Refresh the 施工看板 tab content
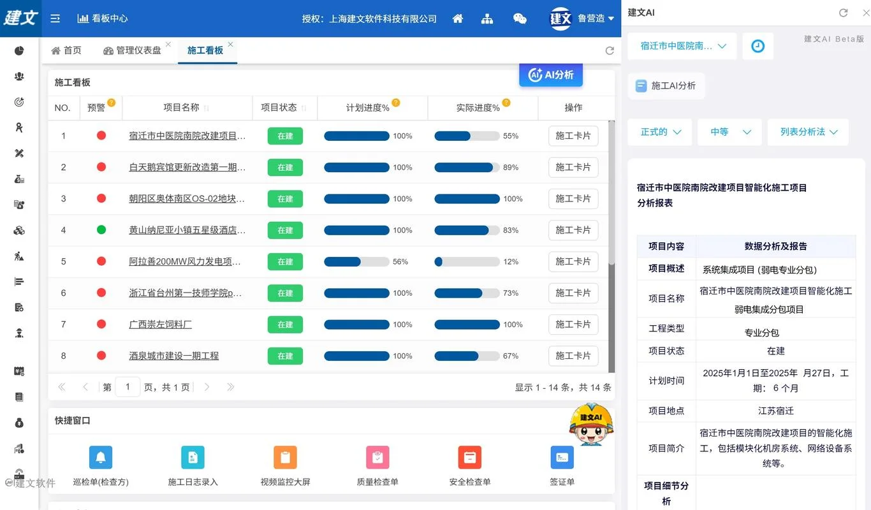The width and height of the screenshot is (871, 510). click(610, 51)
